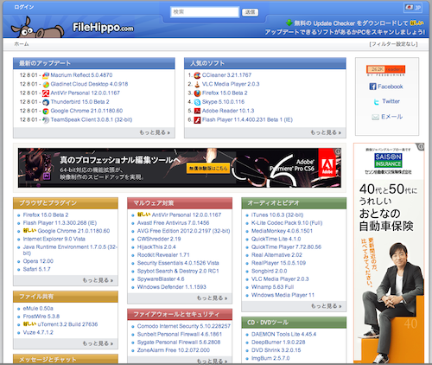Image resolution: width=432 pixels, height=365 pixels.
Task: Click the Facebook text link
Action: click(x=391, y=86)
